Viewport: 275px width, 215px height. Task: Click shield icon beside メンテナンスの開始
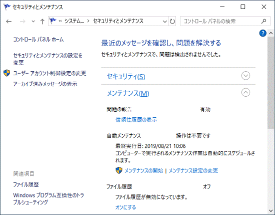pos(119,170)
